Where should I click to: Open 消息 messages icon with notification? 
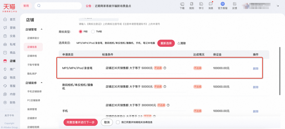point(211,4)
